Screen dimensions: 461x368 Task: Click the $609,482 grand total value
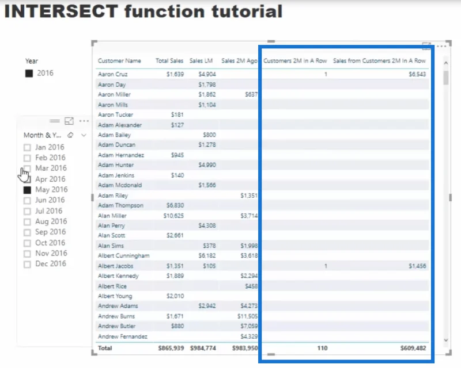tap(413, 348)
